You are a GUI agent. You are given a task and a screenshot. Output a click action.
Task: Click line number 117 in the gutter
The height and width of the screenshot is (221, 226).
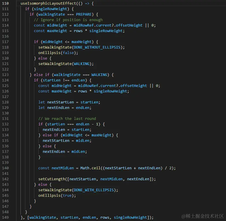coord(5,42)
